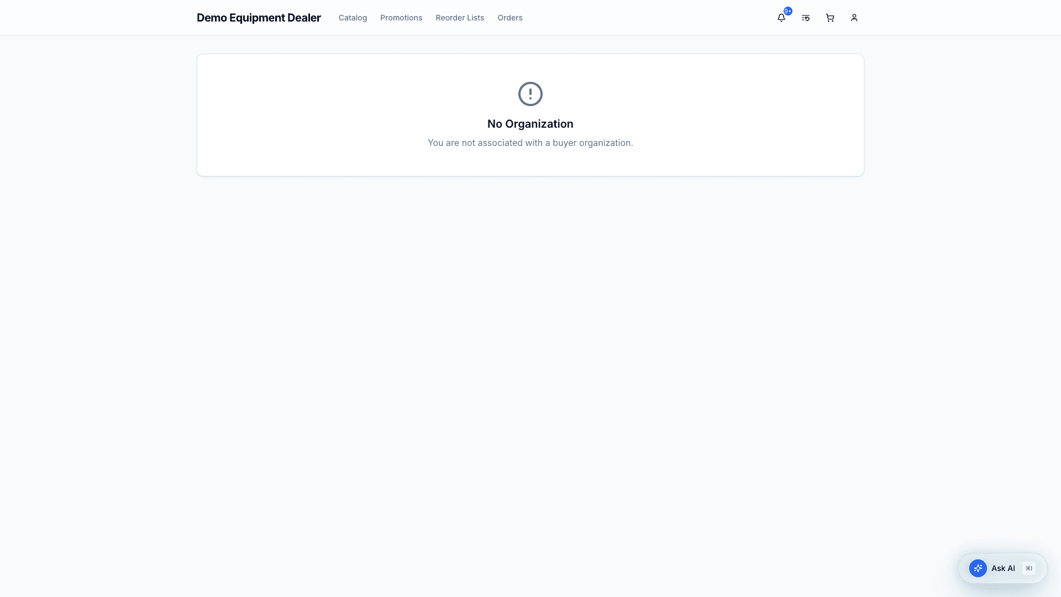Click the exclamation warning icon
This screenshot has height=597, width=1061.
[x=530, y=94]
